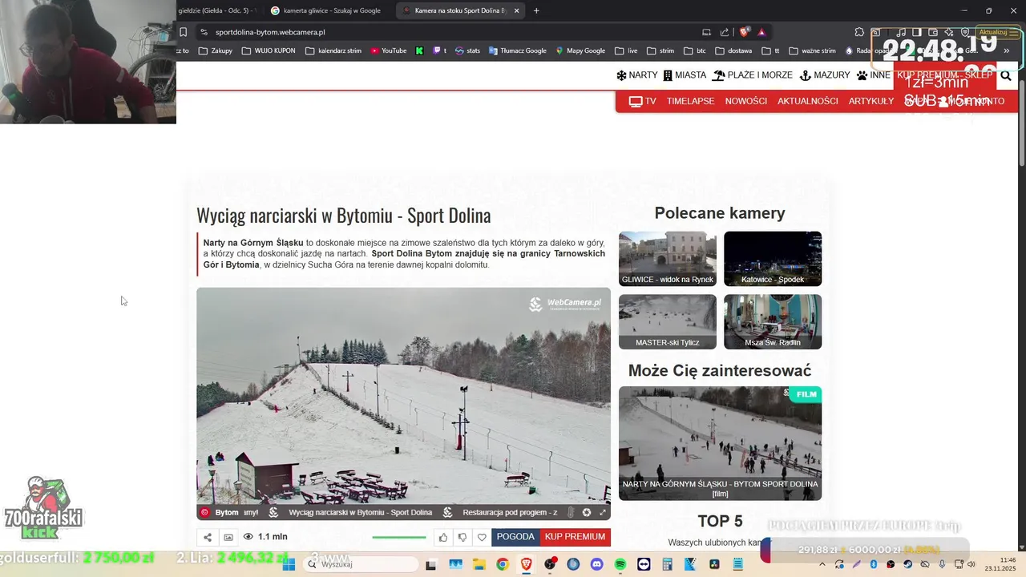Viewport: 1026px width, 577px height.
Task: Open the stats bookmark
Action: (x=467, y=50)
